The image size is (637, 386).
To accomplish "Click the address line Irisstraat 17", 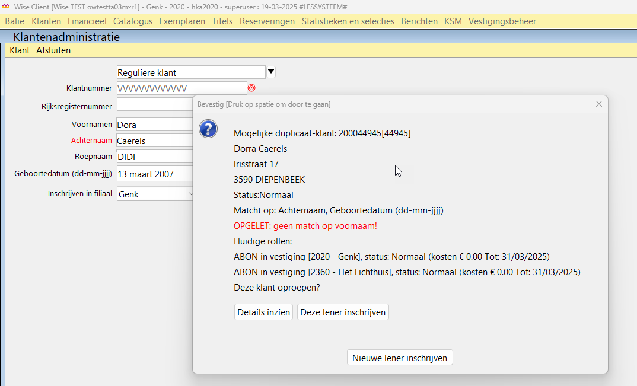I will tap(256, 164).
